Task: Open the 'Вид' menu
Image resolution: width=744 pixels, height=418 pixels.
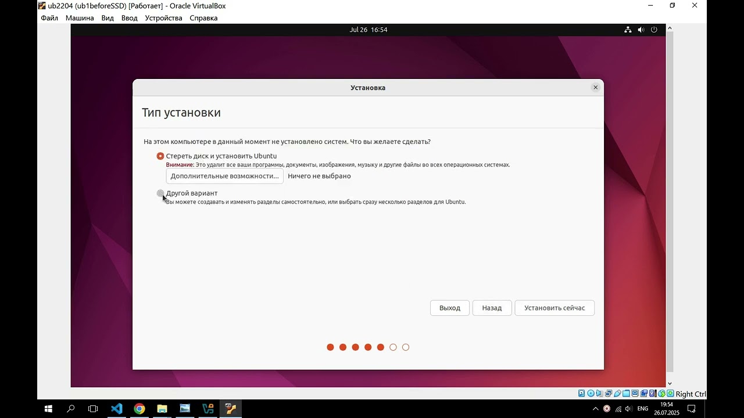Action: pyautogui.click(x=108, y=18)
